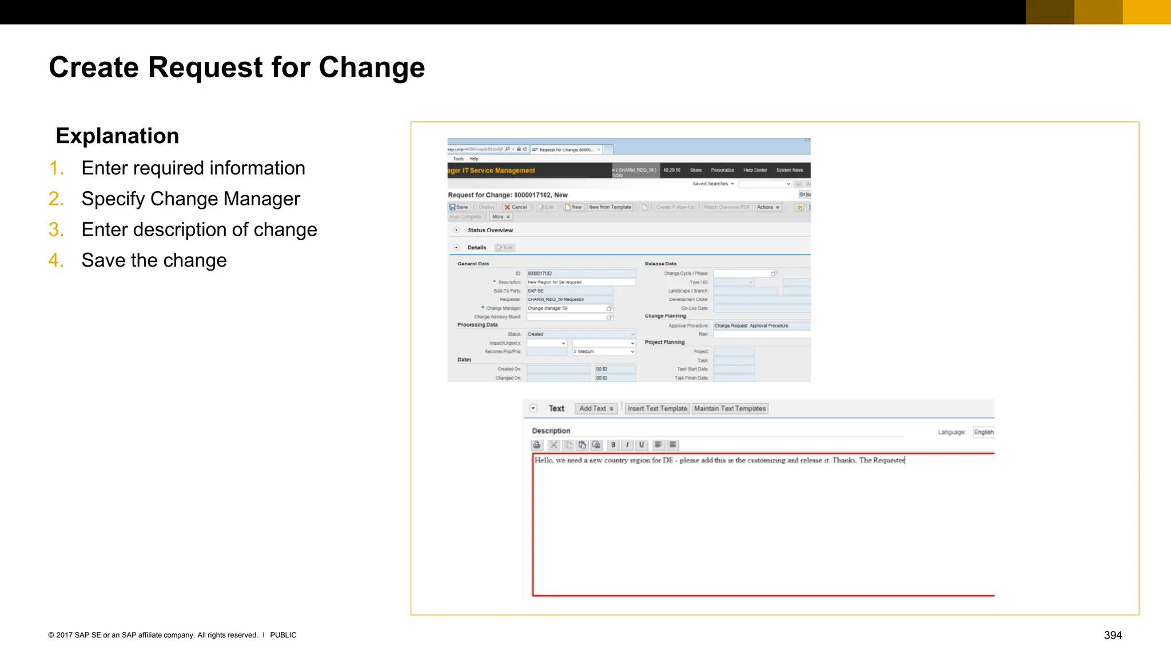This screenshot has height=659, width=1171.
Task: Expand the Status Overview section
Action: pyautogui.click(x=456, y=230)
